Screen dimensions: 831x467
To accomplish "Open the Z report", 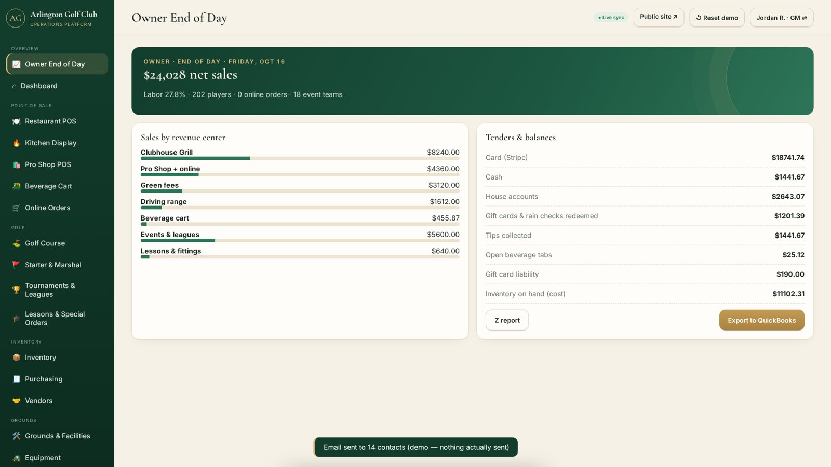I will coord(507,320).
